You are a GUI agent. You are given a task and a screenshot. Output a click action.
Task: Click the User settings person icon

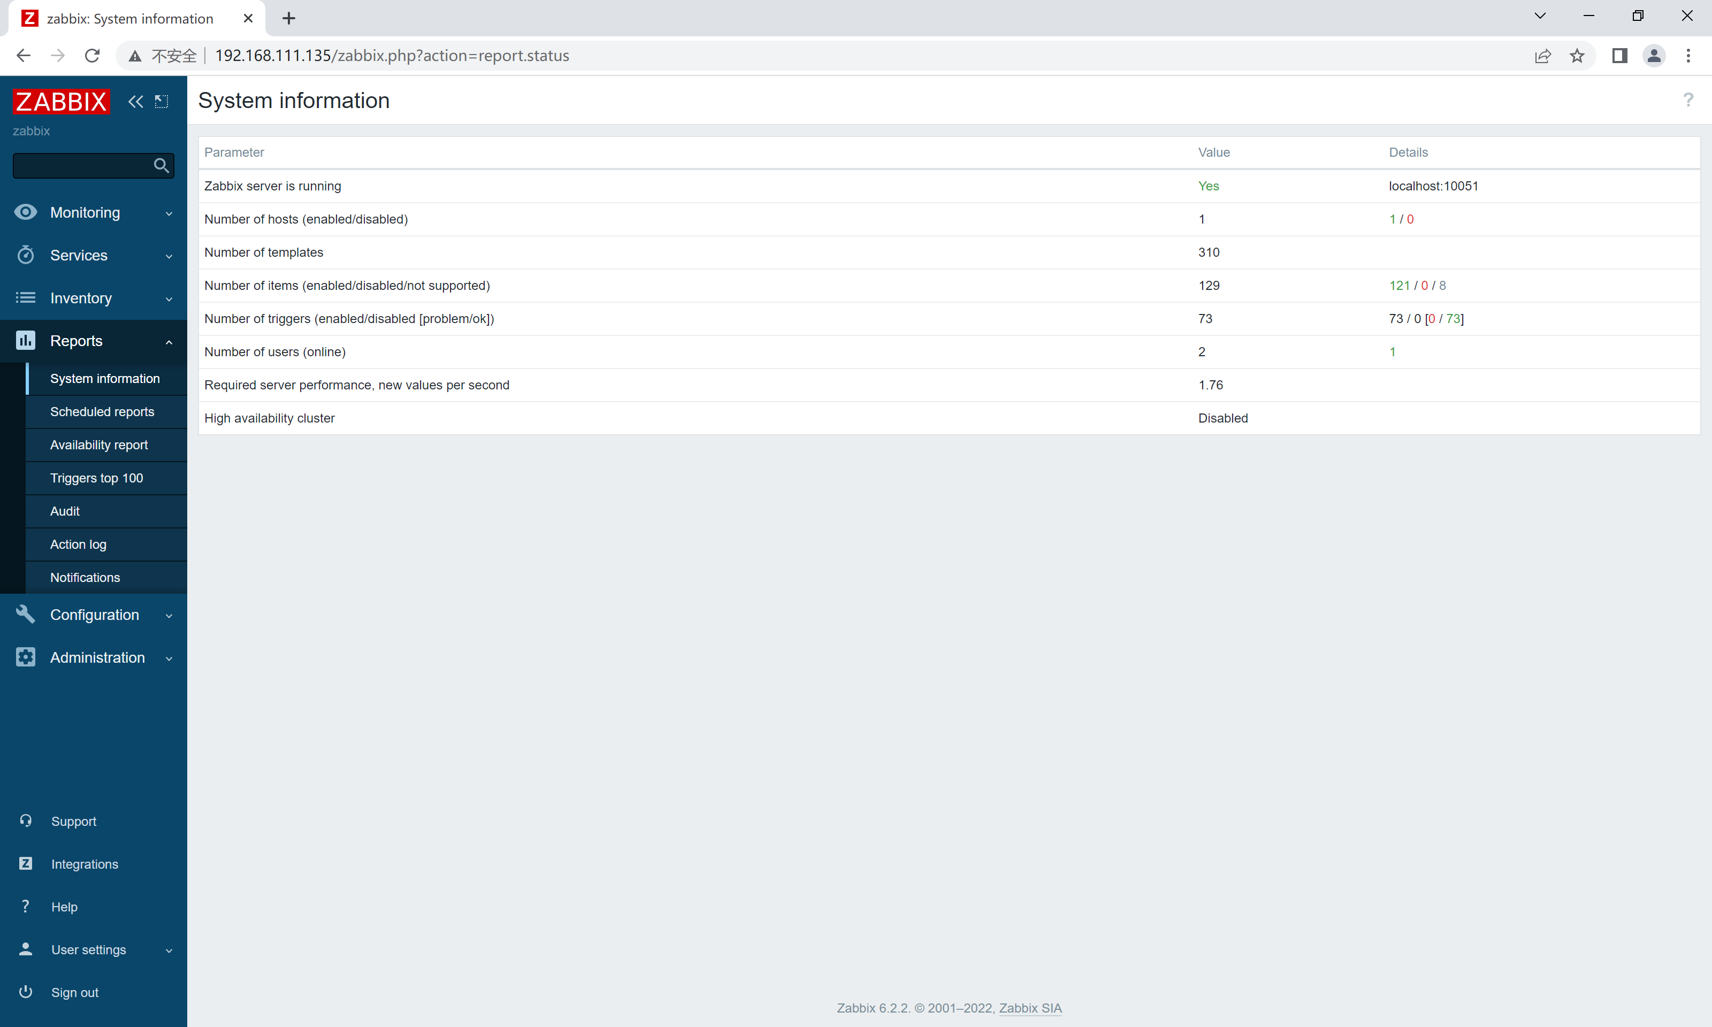pyautogui.click(x=26, y=949)
